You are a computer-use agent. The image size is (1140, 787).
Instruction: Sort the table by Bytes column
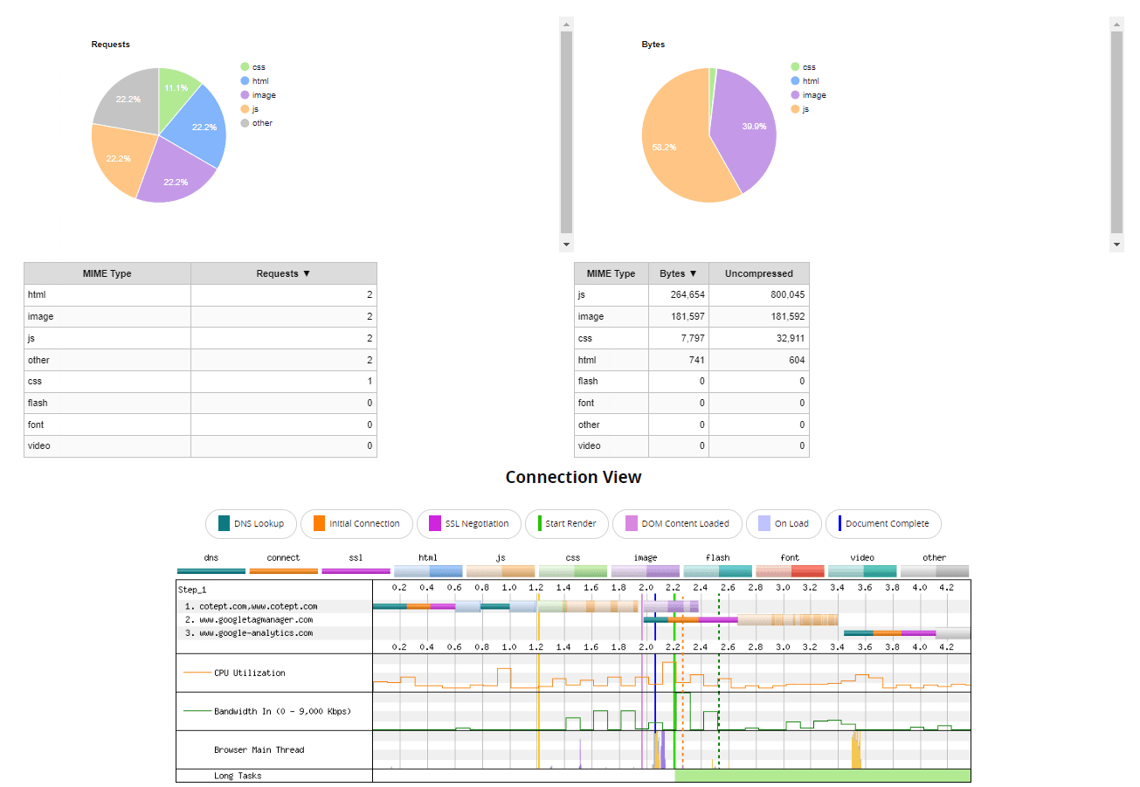pyautogui.click(x=678, y=273)
